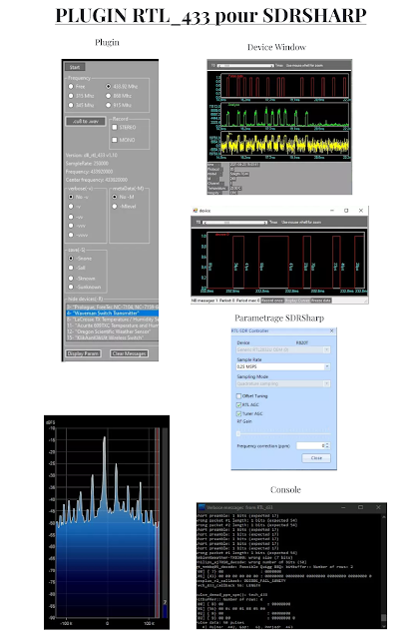Click the time scrollbar in device window
This screenshot has height=639, width=418.
click(234, 223)
